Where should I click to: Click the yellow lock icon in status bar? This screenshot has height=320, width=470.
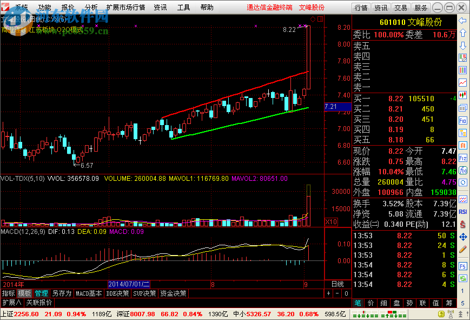(x=441, y=314)
